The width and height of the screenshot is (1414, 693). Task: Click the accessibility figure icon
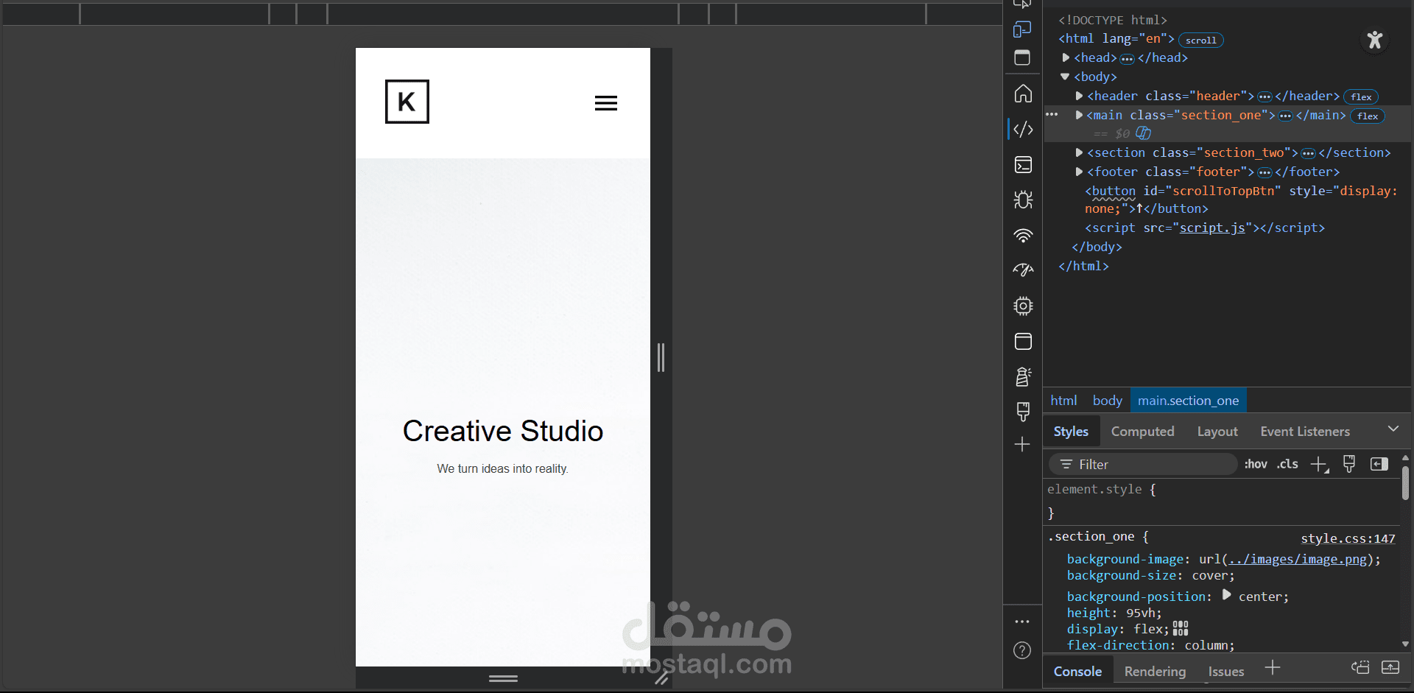1374,40
